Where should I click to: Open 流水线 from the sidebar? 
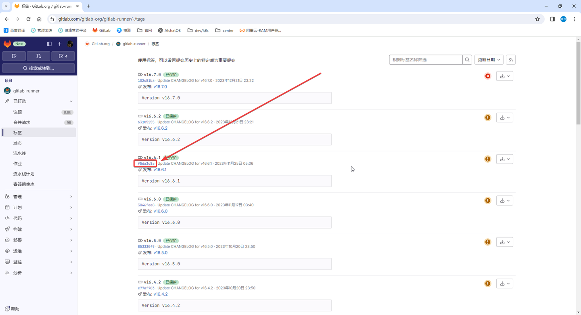[x=20, y=153]
